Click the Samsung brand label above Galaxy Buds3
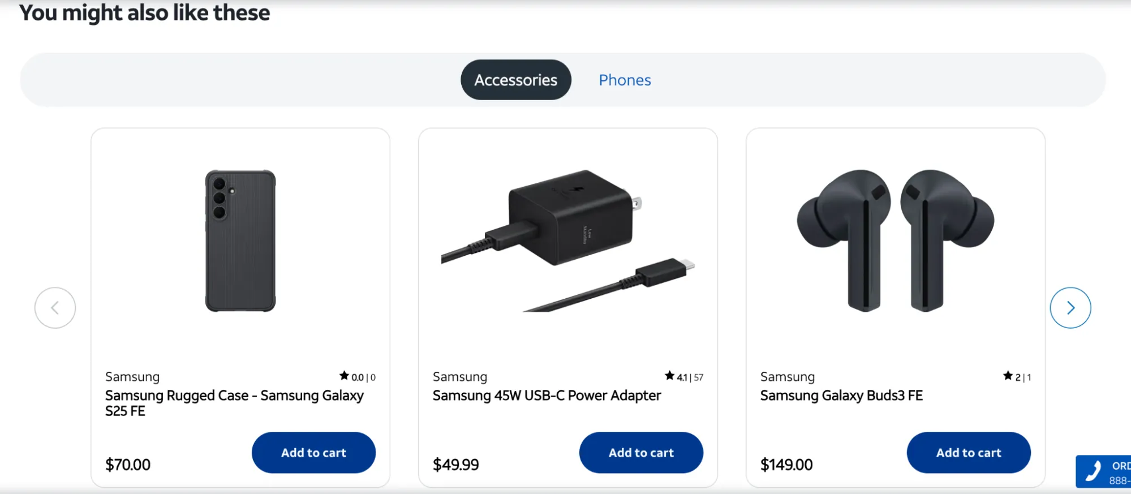Image resolution: width=1131 pixels, height=494 pixels. click(x=786, y=376)
